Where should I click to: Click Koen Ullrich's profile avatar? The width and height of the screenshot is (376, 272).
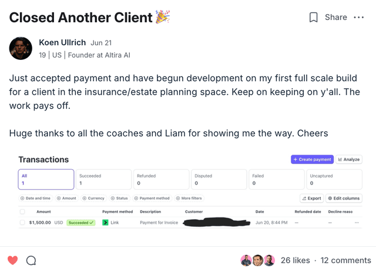coord(21,48)
